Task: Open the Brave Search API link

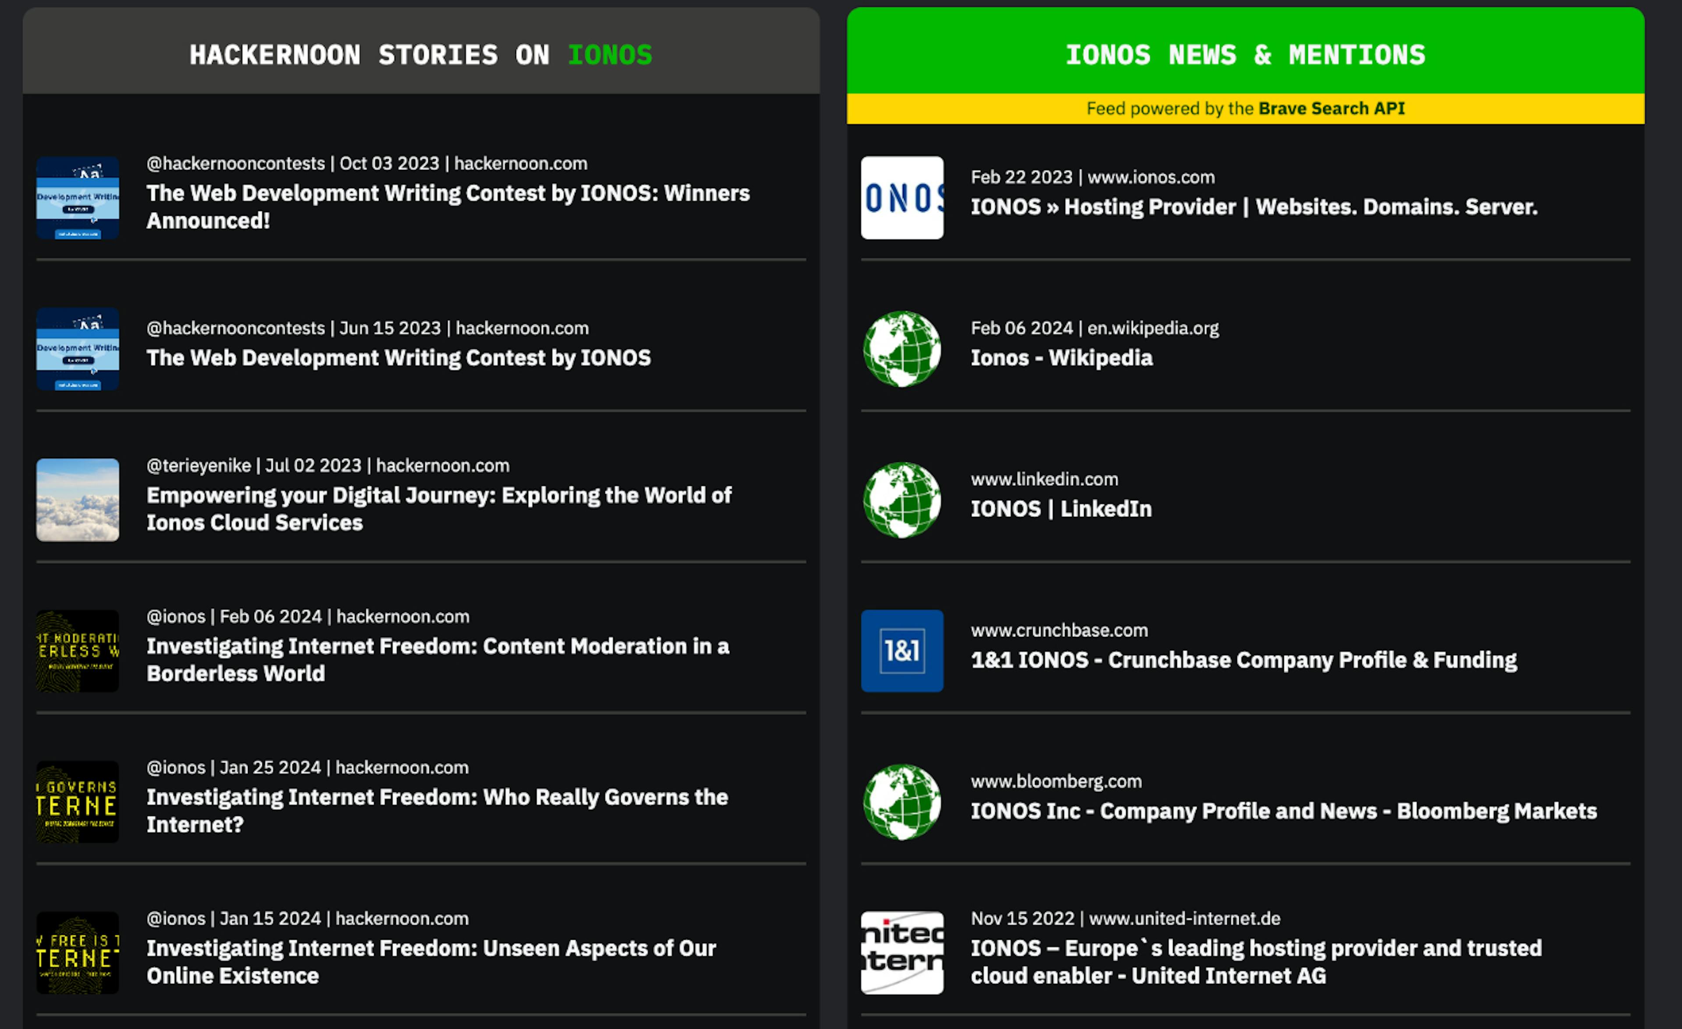Action: coord(1331,109)
